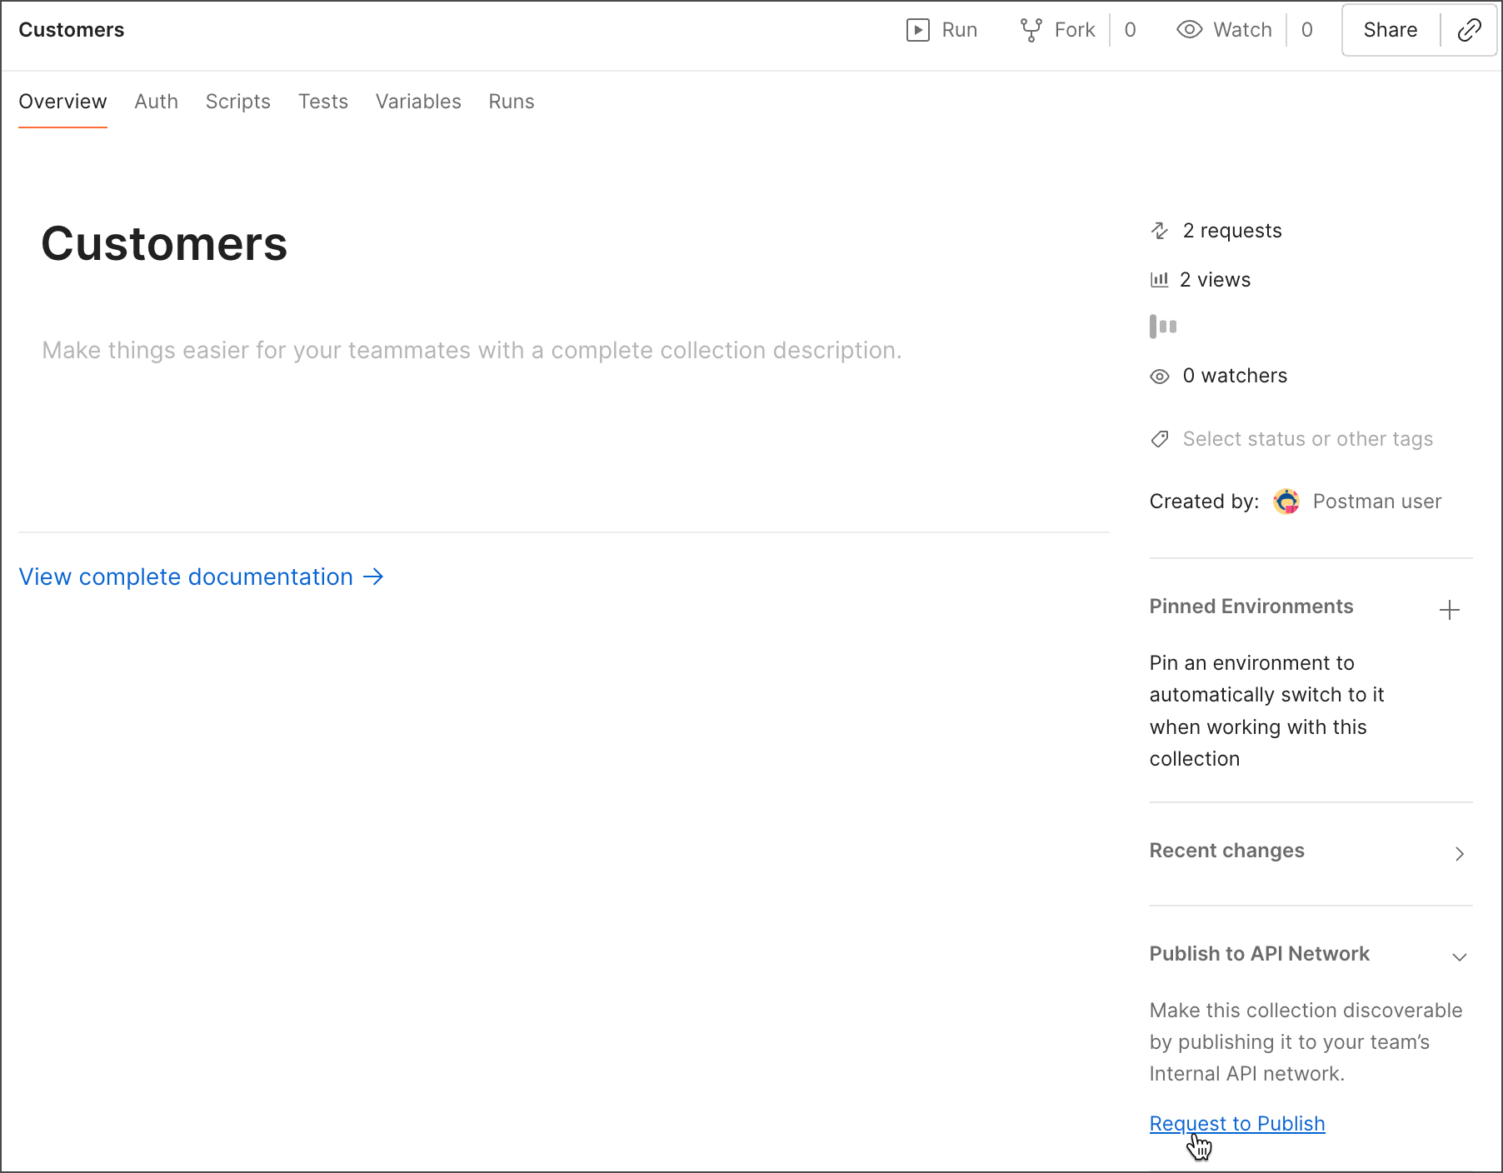
Task: Click the Run collection play icon
Action: (x=918, y=30)
